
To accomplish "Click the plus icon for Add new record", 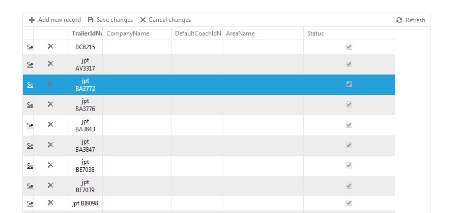I will [32, 20].
